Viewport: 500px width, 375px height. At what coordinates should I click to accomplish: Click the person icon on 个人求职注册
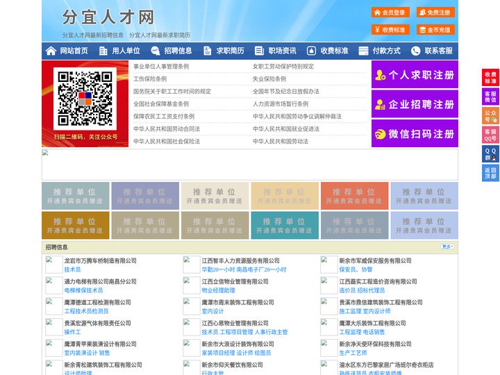click(380, 75)
